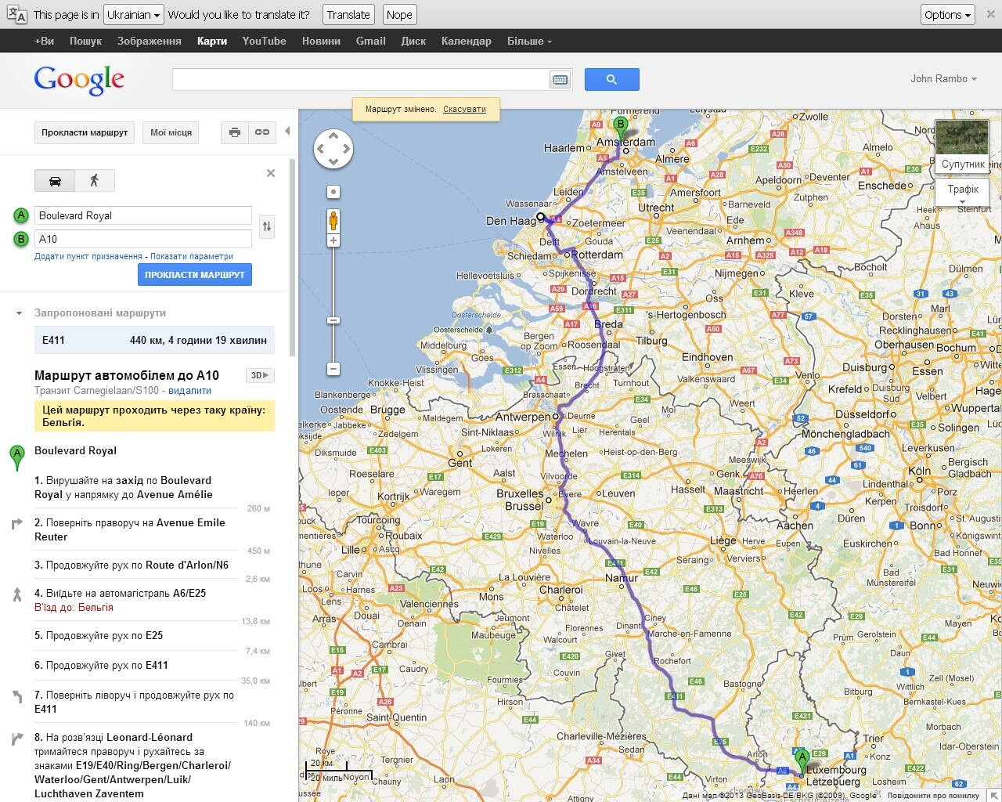Viewport: 1002px width, 802px height.
Task: Select driving mode car button
Action: tap(55, 181)
